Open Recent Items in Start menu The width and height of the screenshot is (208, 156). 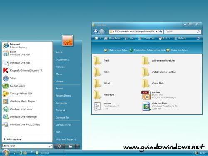pyautogui.click(x=63, y=96)
